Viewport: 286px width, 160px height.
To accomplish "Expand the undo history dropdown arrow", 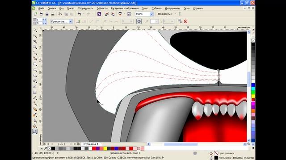I will point(84,14).
